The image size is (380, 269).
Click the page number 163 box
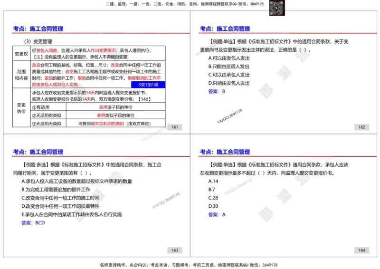point(175,250)
